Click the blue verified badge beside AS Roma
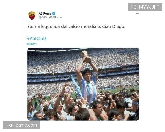Screen dimensions: 165x132 click(54, 13)
